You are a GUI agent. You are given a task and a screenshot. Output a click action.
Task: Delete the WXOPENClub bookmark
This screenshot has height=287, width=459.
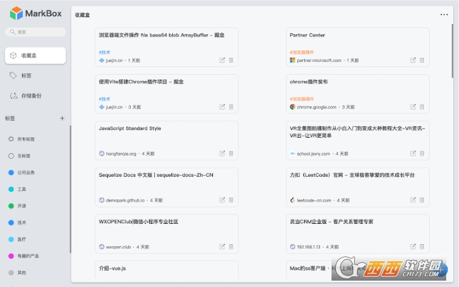pos(231,246)
